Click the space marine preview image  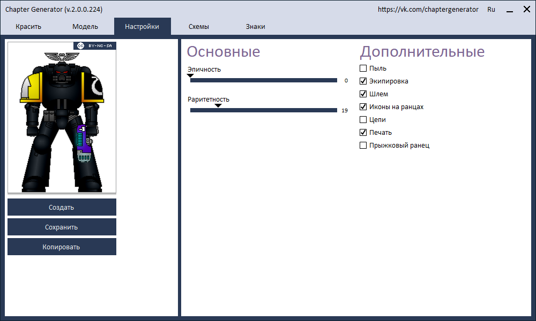click(62, 118)
